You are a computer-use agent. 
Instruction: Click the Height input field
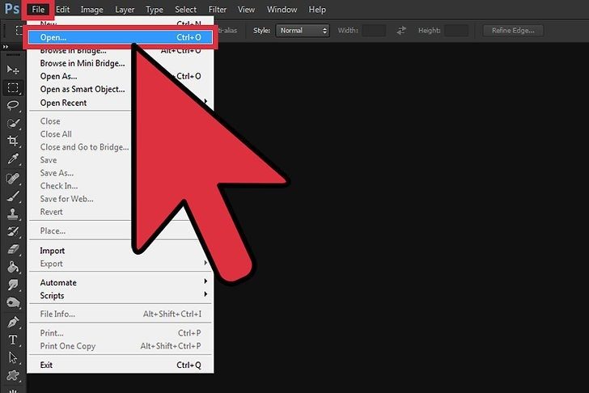[456, 31]
